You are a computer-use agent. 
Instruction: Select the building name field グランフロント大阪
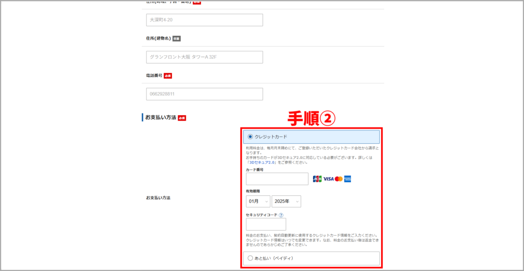[204, 57]
